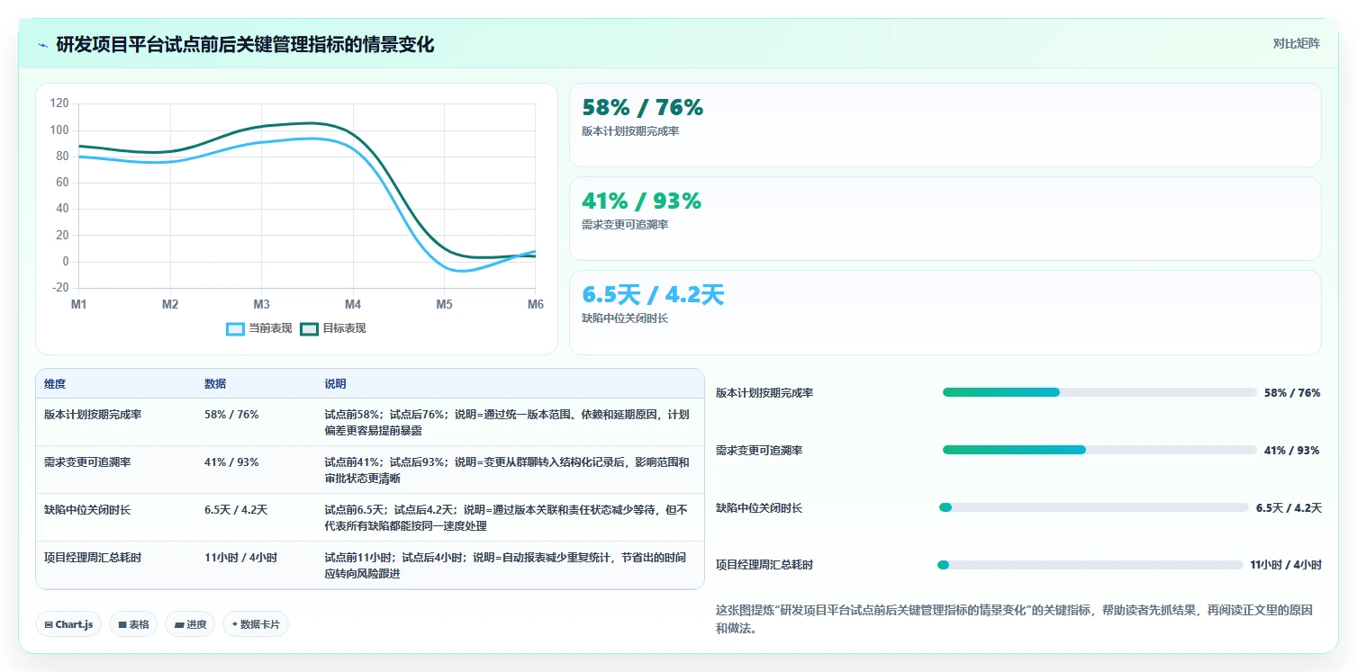This screenshot has height=672, width=1357.
Task: Click the lightning icon beside the title
Action: 42,45
